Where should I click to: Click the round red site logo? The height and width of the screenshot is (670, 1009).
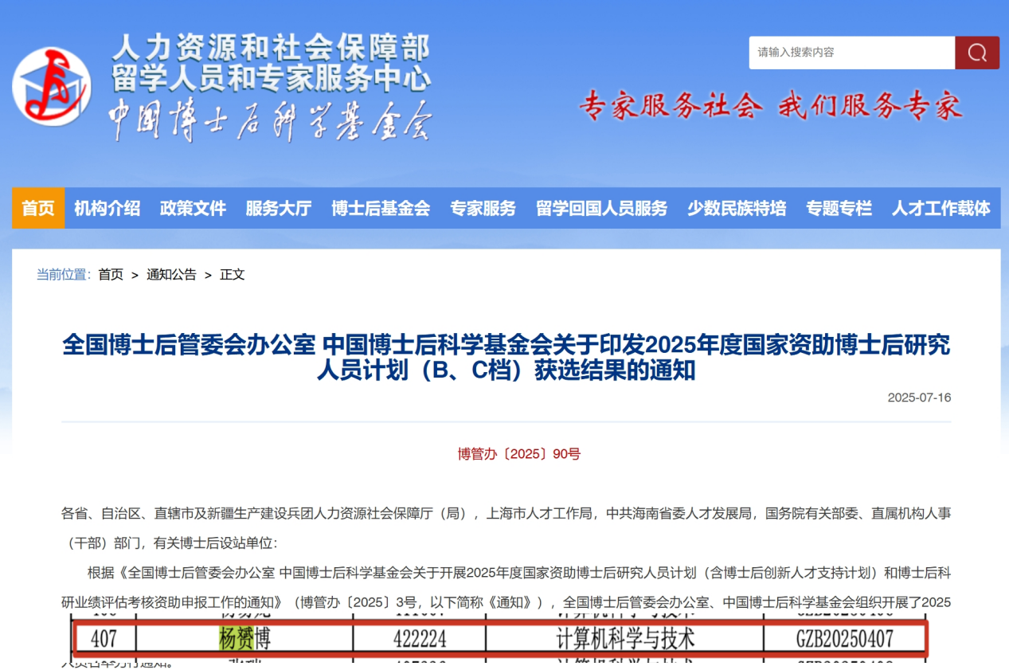(52, 86)
